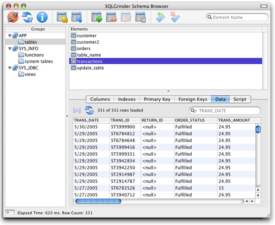Click the table icon beside customer
The width and height of the screenshot is (275, 225).
tap(73, 36)
